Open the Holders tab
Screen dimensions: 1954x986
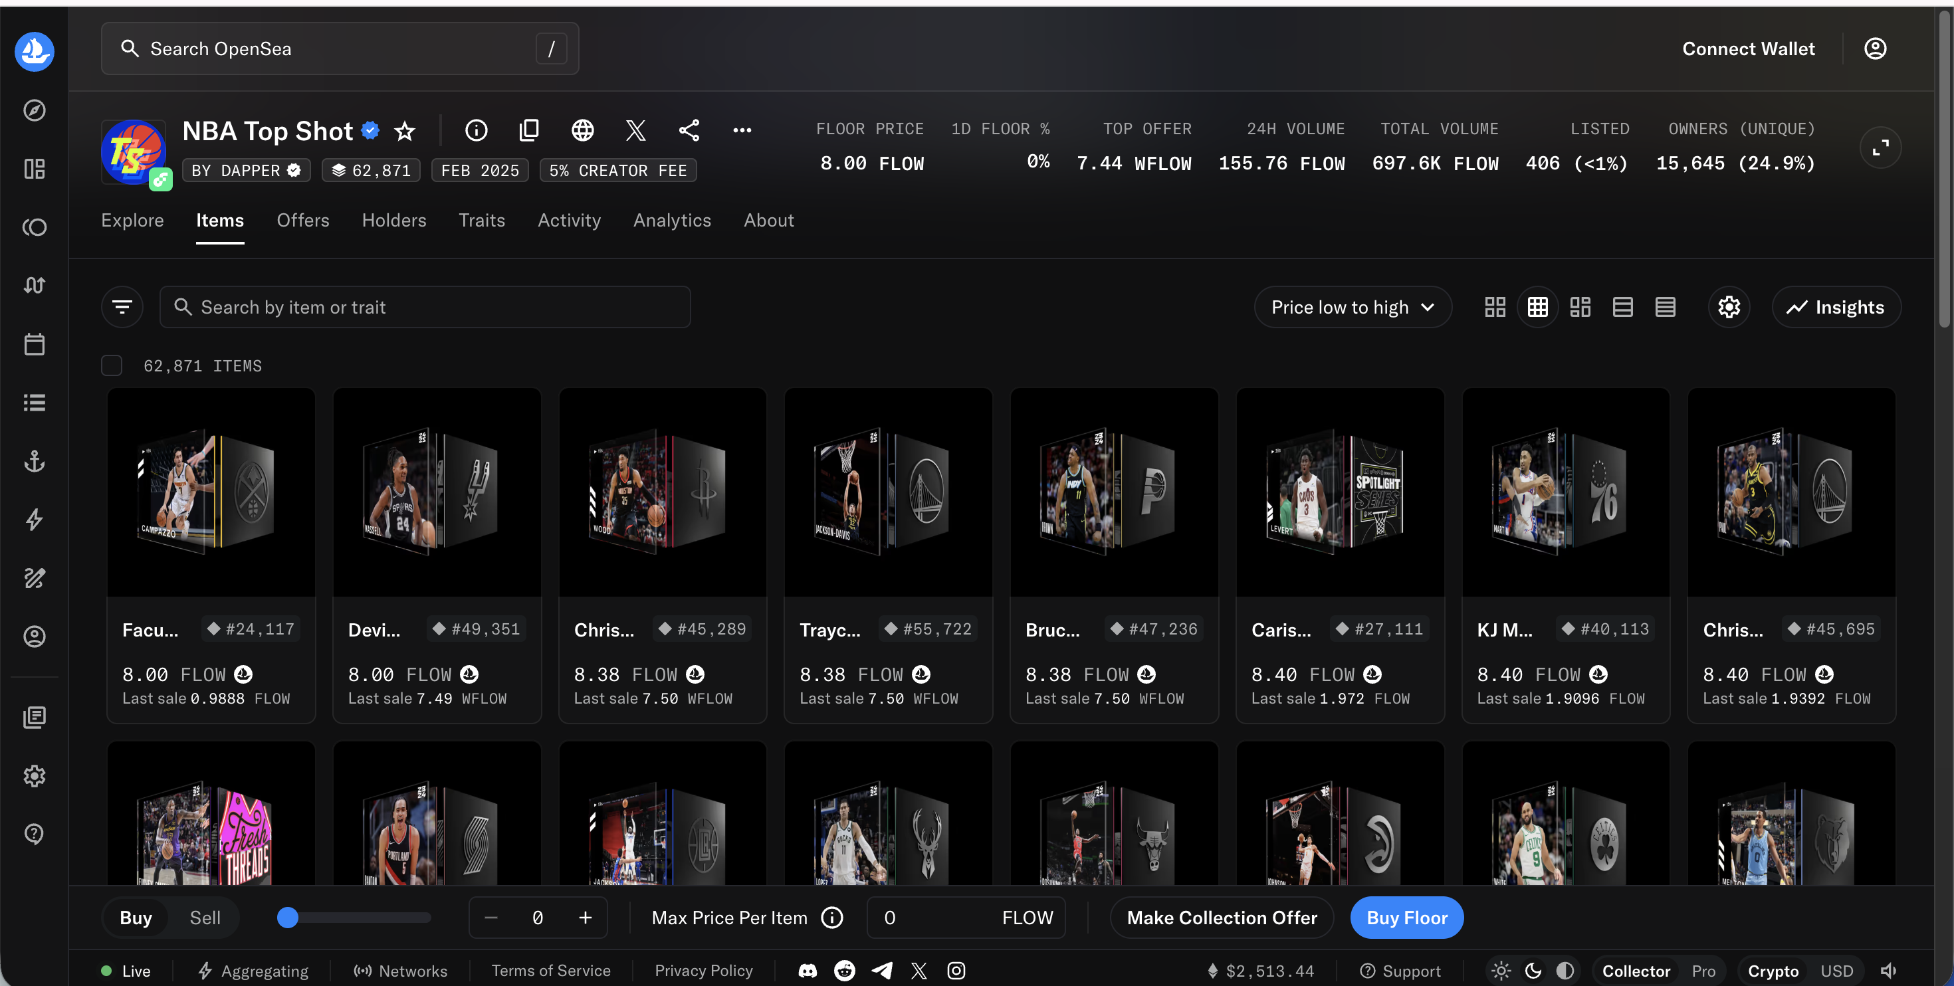point(393,220)
